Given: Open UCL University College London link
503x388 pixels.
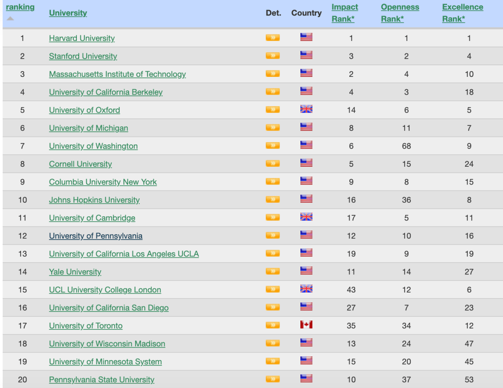Looking at the screenshot, I should (x=105, y=290).
